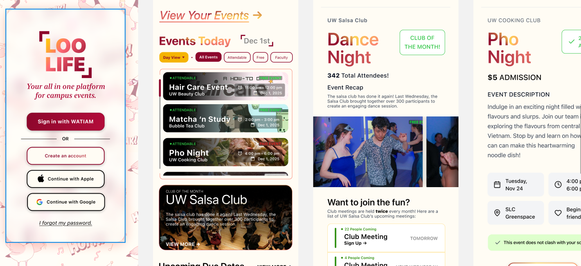Open the Day View dropdown

(x=174, y=58)
